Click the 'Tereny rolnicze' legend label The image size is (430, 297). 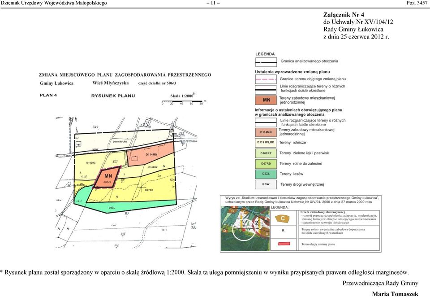292,143
